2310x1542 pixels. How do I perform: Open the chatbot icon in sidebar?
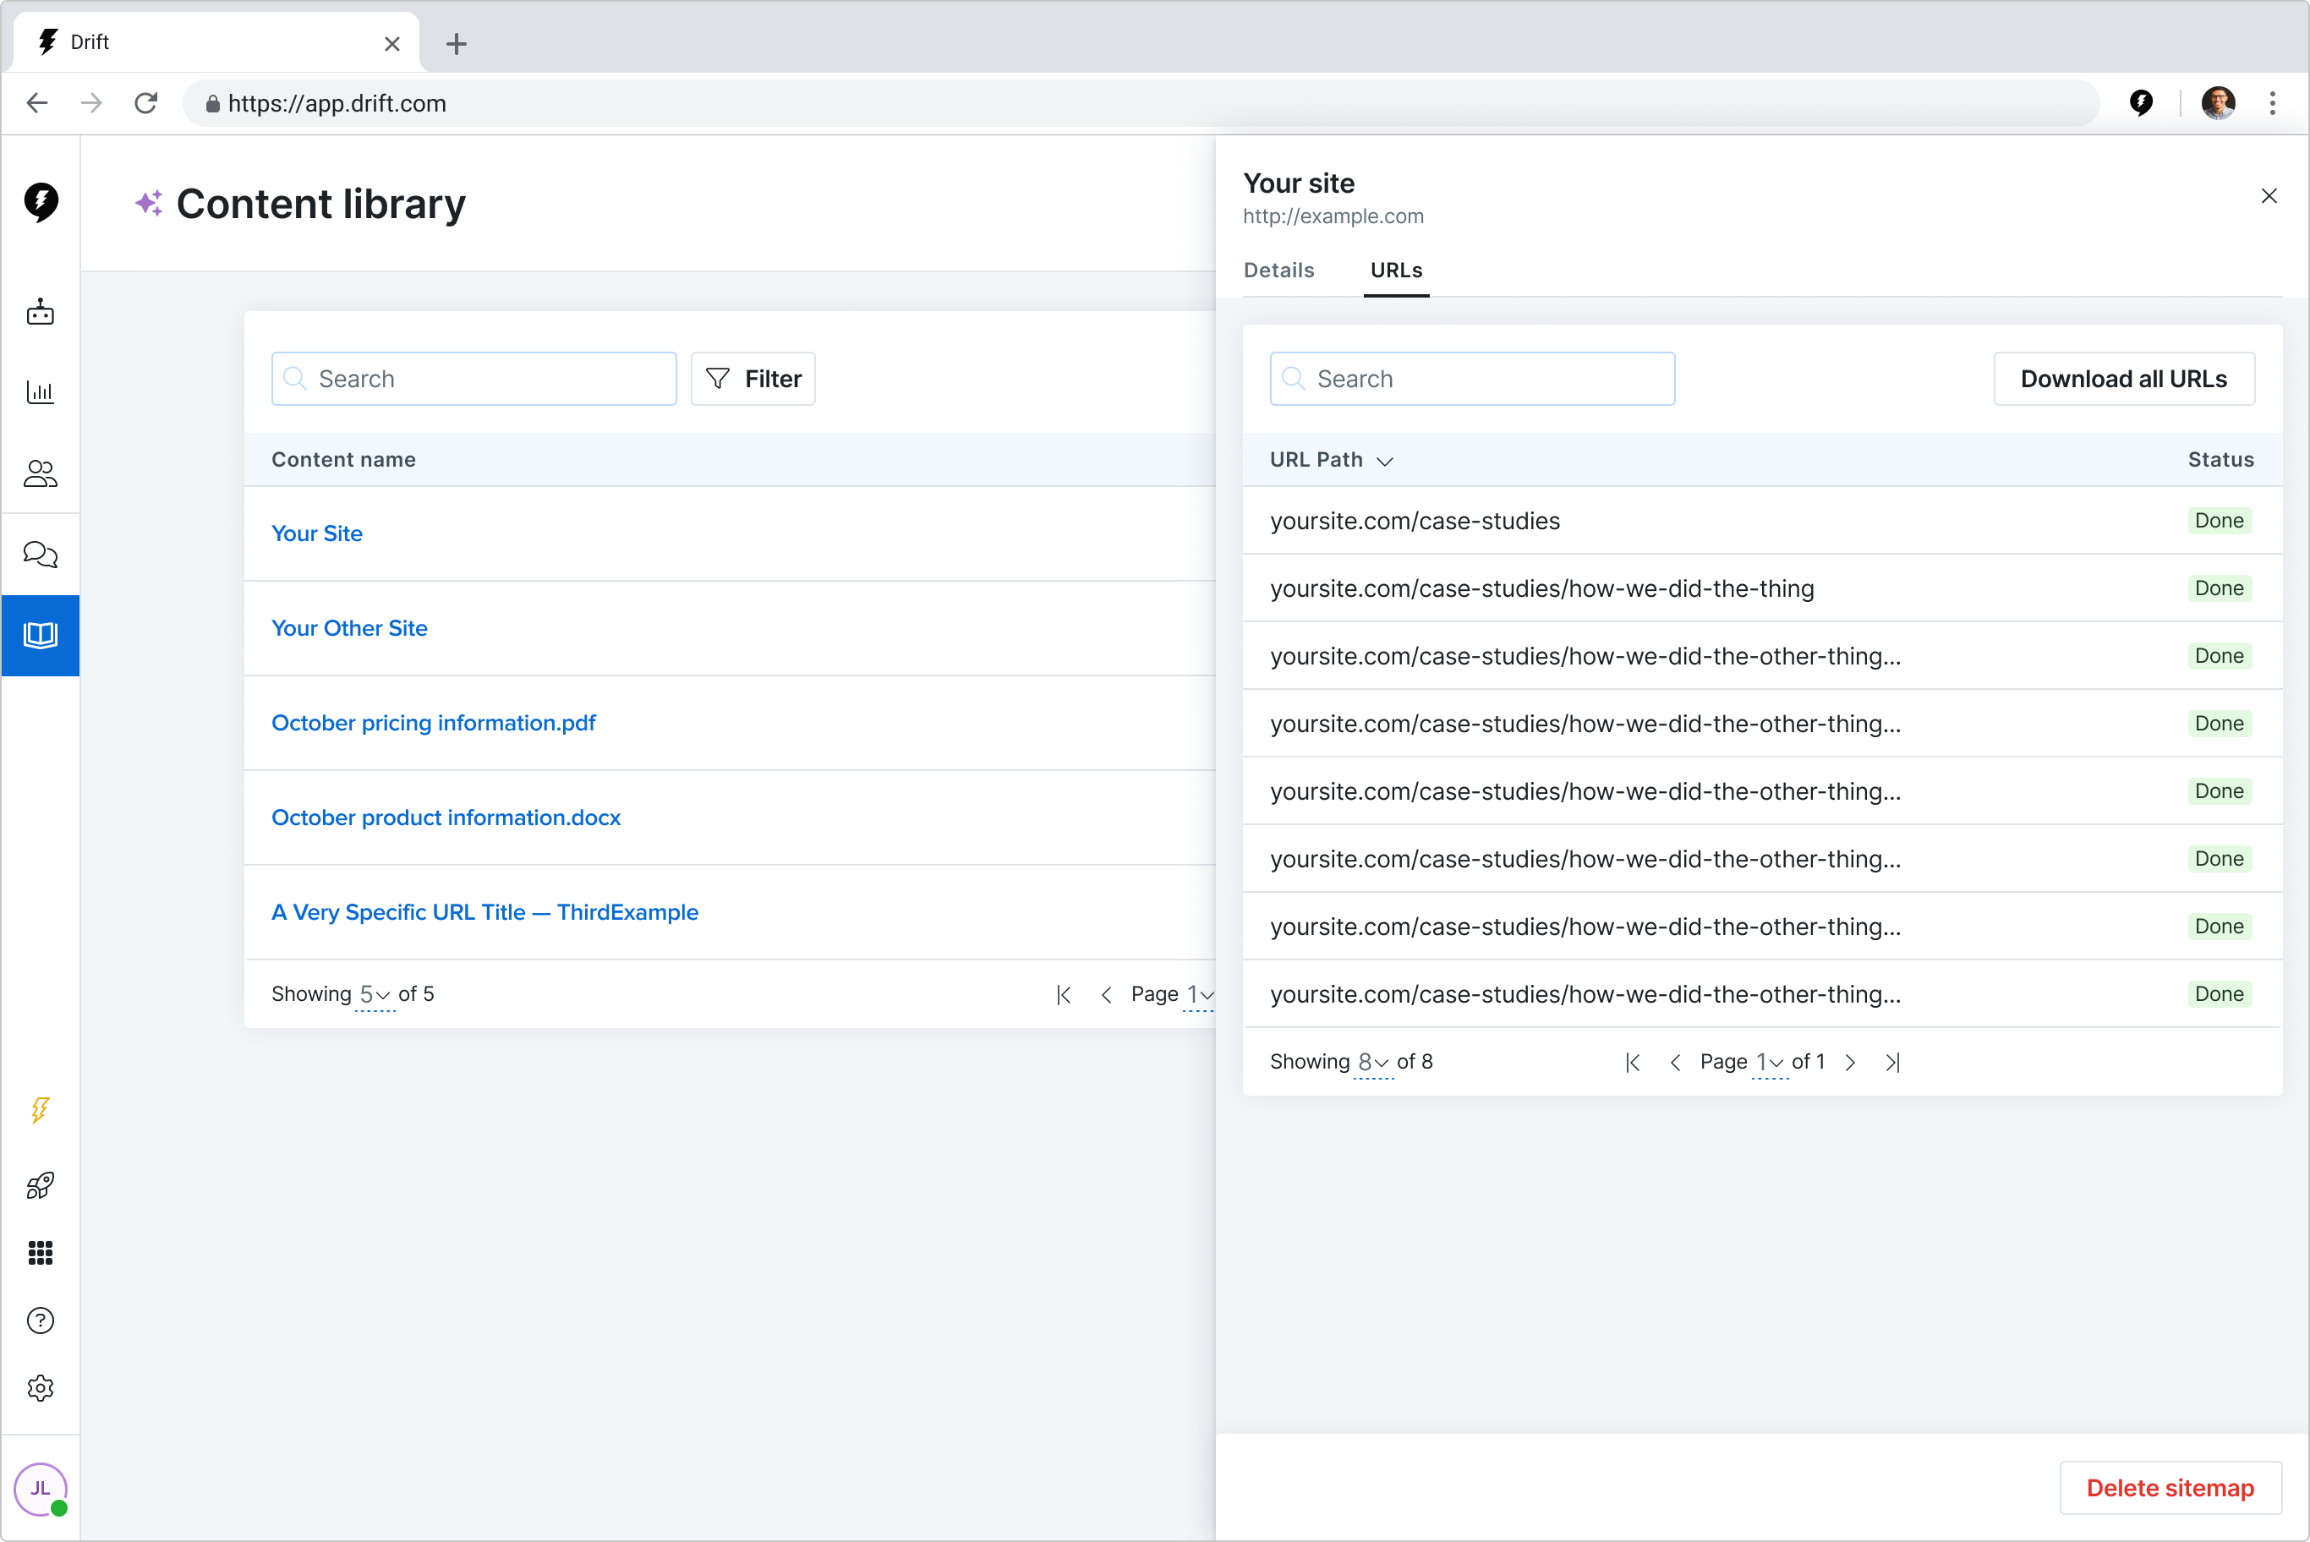(x=41, y=313)
